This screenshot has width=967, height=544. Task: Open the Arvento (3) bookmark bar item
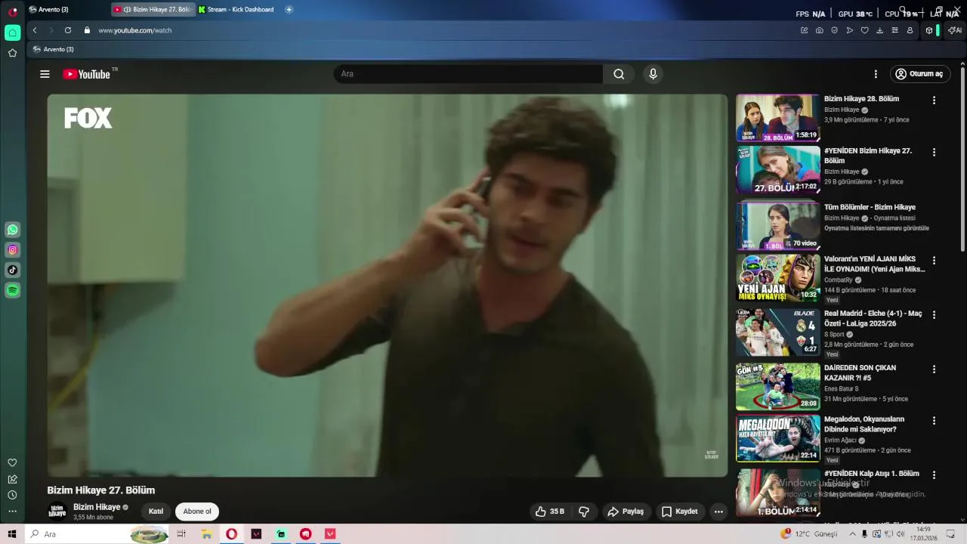(x=53, y=49)
